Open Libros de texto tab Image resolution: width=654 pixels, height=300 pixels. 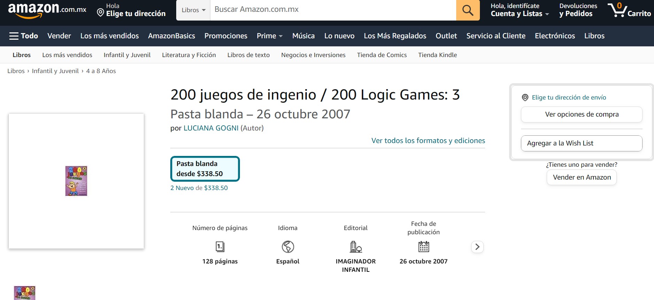coord(248,55)
